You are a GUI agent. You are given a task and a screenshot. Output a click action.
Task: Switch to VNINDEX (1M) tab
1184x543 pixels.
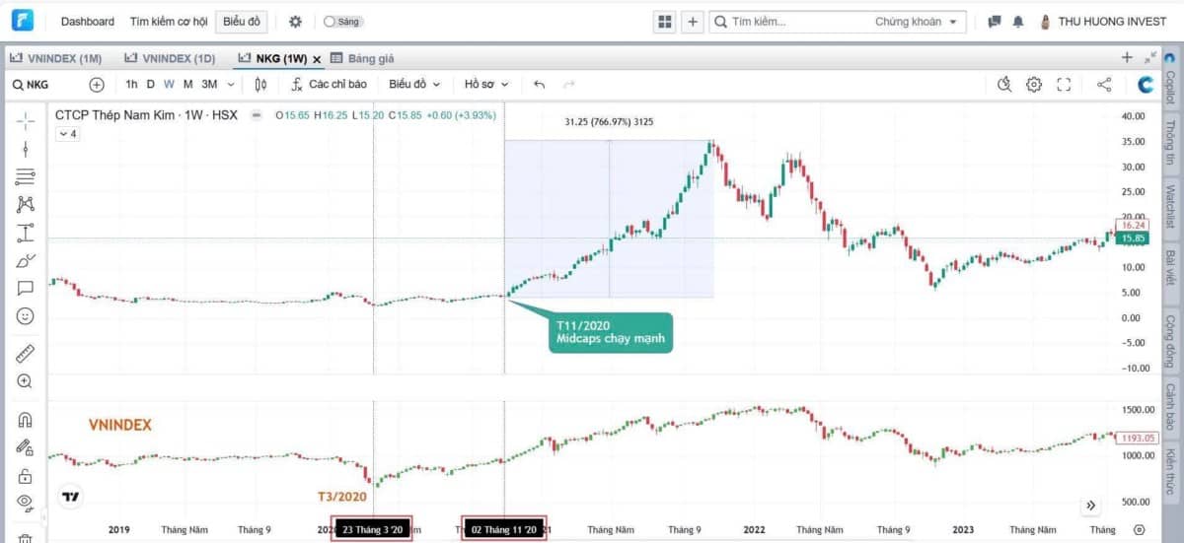pos(56,58)
